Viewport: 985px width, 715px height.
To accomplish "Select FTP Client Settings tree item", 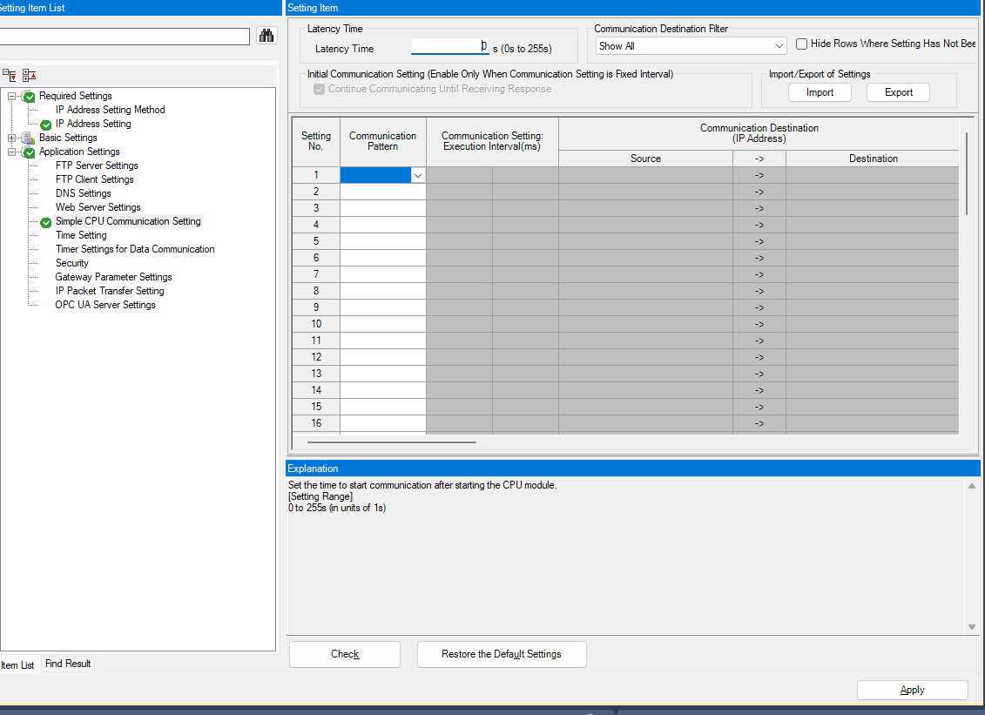I will 94,179.
